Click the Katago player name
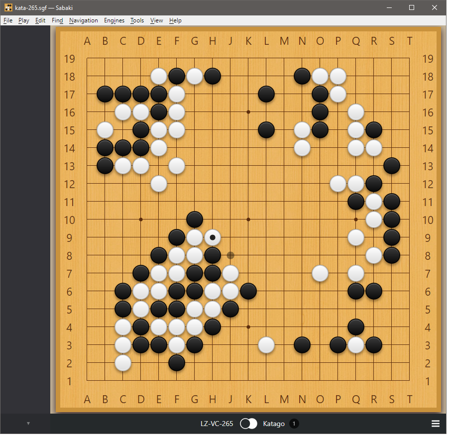449x436 pixels. click(274, 424)
